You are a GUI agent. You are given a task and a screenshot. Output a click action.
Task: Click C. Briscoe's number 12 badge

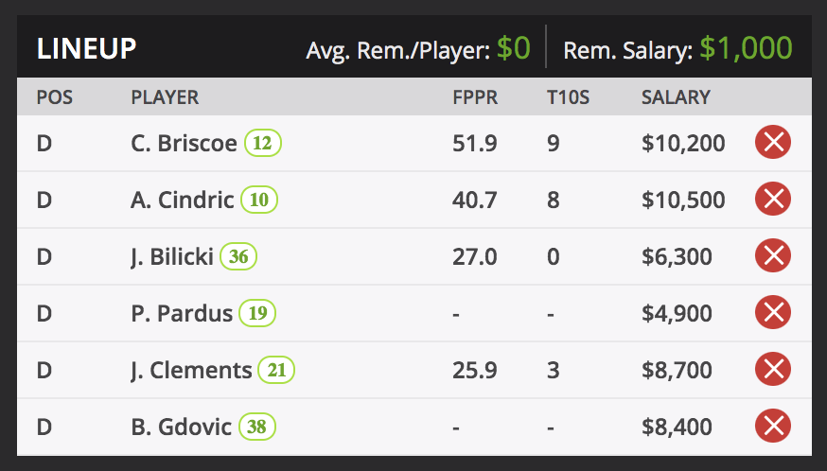263,144
